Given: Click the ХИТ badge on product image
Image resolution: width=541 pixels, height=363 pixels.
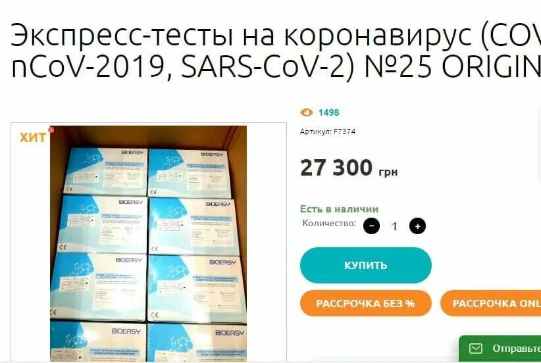Looking at the screenshot, I should pyautogui.click(x=33, y=137).
